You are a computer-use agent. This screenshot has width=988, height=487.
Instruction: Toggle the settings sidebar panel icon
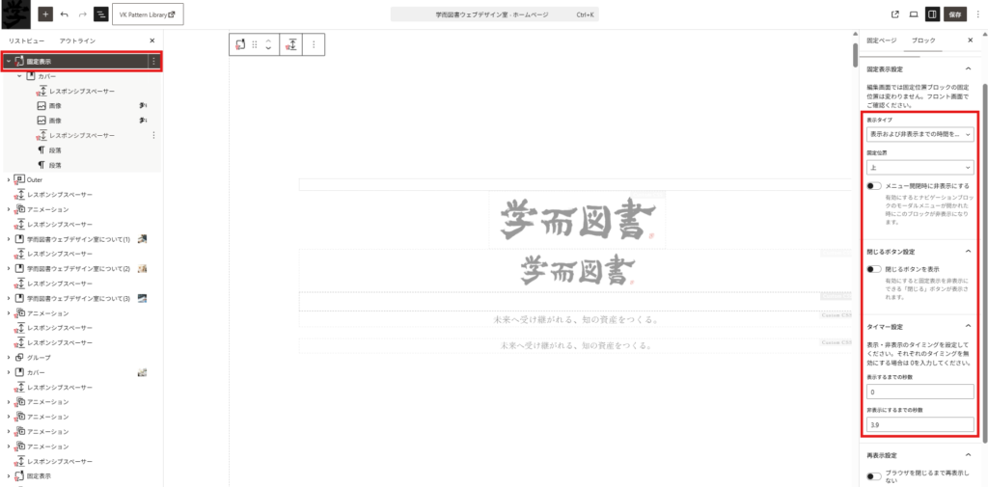coord(932,14)
